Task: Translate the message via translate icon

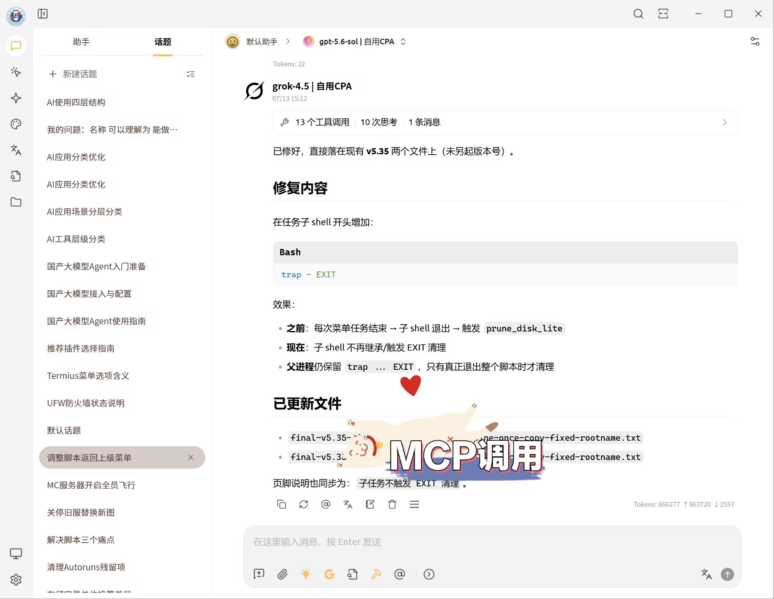Action: pyautogui.click(x=348, y=504)
